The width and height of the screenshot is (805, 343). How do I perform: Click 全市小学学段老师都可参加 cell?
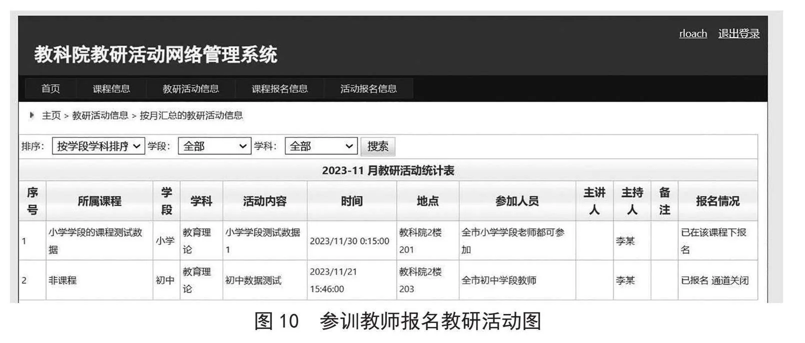[x=517, y=240]
